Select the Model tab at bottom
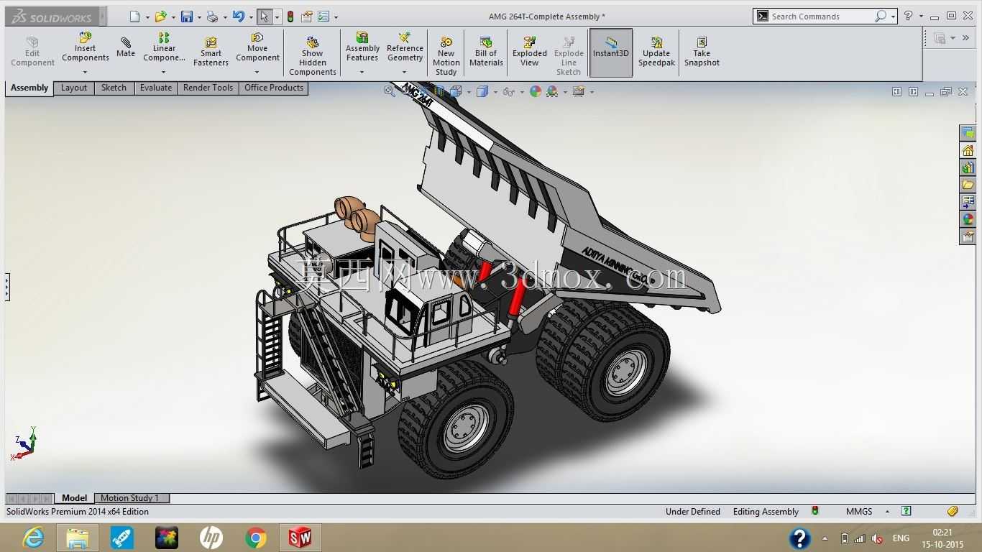982x552 pixels. [74, 498]
